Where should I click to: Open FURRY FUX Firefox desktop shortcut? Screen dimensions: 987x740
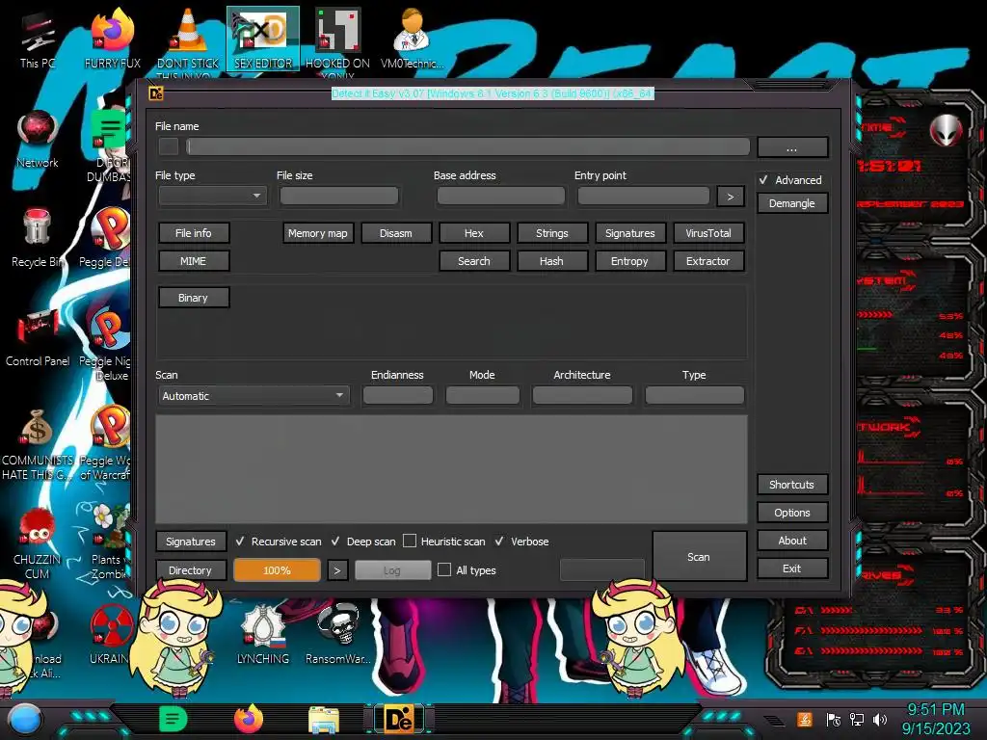point(112,39)
